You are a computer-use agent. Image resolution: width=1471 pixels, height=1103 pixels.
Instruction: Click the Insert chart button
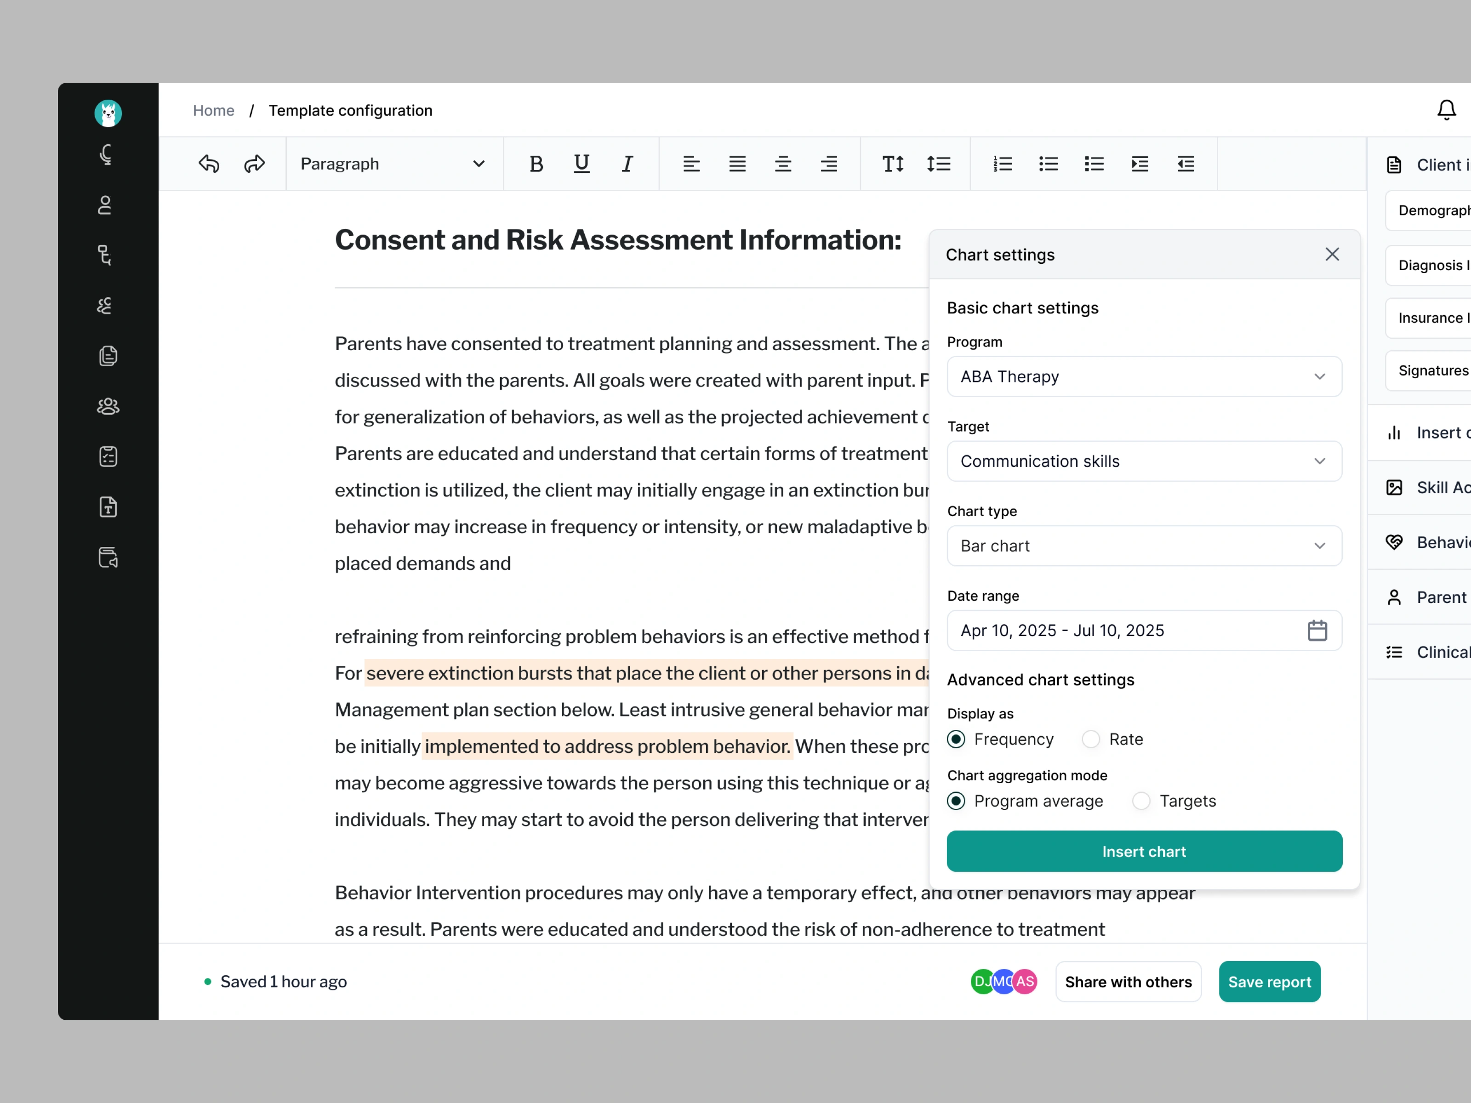point(1144,851)
